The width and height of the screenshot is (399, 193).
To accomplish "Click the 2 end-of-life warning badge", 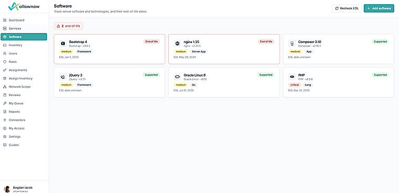I will click(x=68, y=26).
